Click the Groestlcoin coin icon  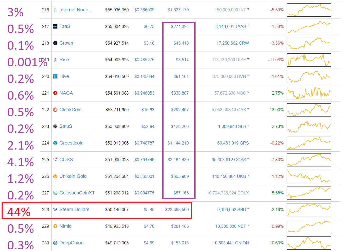(55, 143)
